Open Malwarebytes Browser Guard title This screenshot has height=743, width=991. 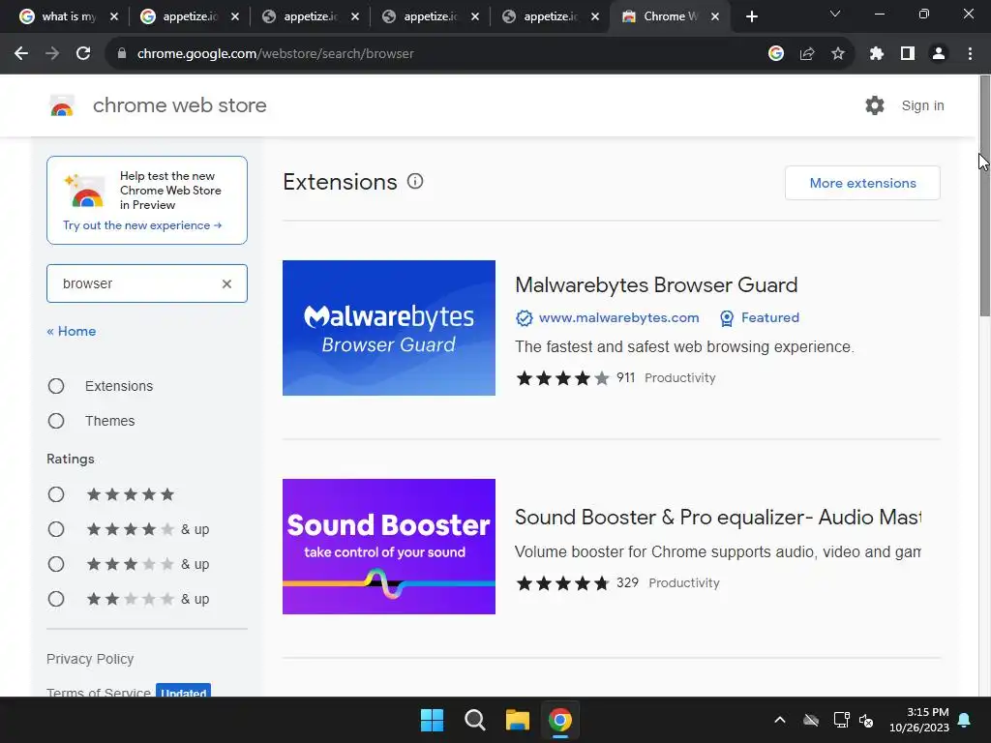pos(656,285)
